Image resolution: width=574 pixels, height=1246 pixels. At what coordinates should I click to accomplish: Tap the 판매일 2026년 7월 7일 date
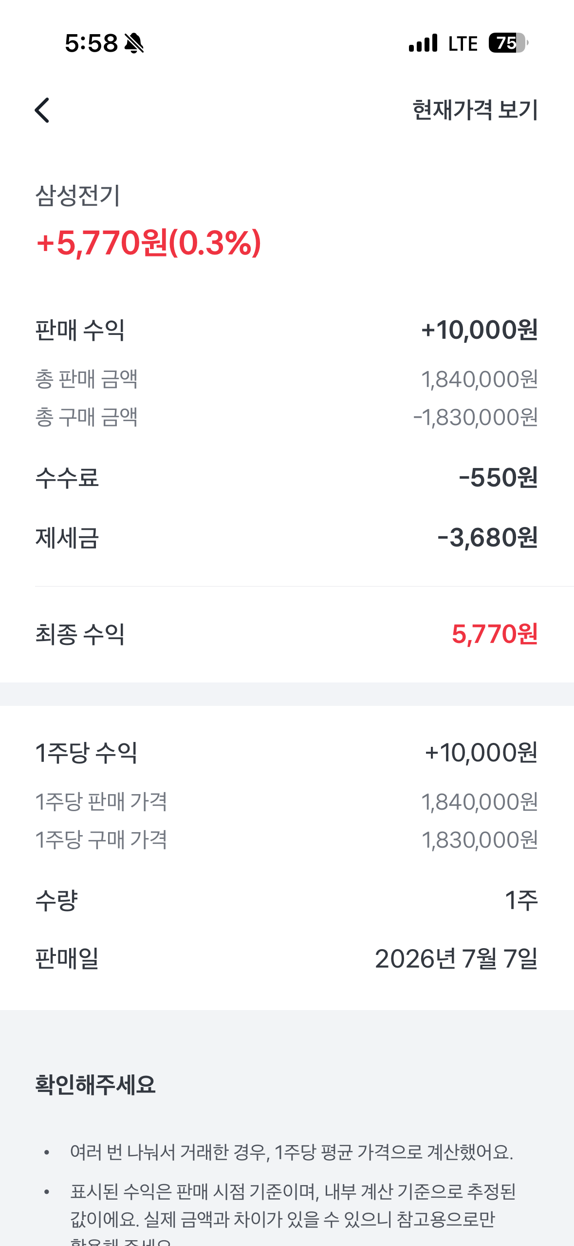click(456, 958)
